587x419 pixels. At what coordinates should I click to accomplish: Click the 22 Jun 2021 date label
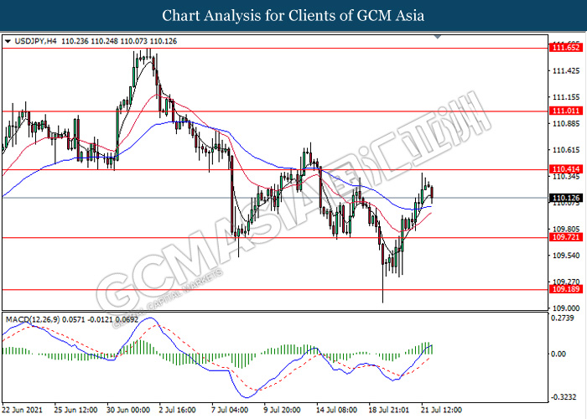[23, 410]
